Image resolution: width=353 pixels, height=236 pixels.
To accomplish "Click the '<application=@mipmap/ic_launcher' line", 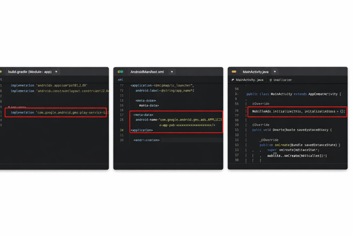I will (162, 85).
